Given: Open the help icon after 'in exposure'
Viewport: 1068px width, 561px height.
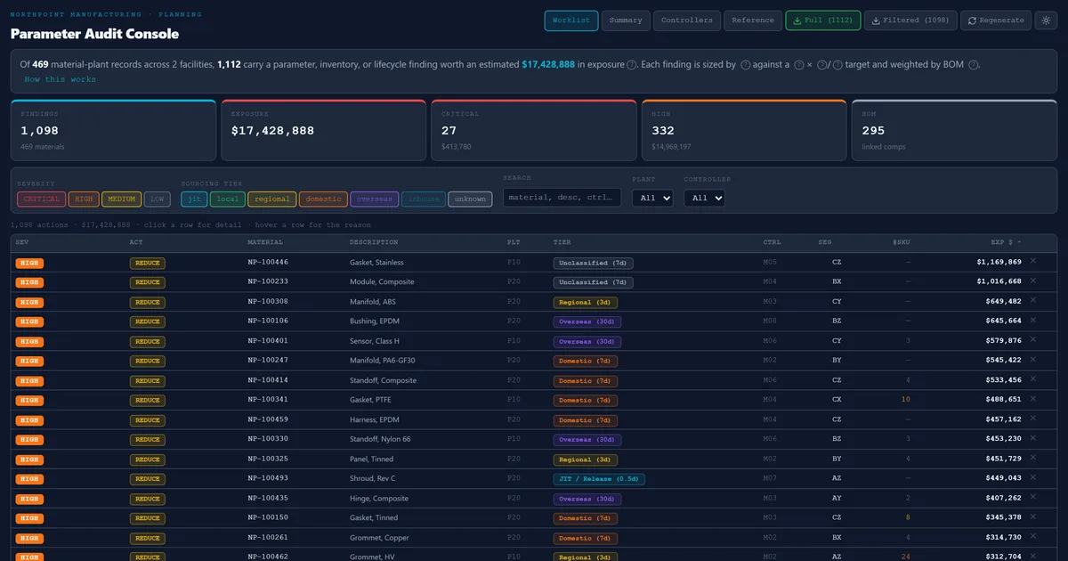Looking at the screenshot, I should point(632,65).
